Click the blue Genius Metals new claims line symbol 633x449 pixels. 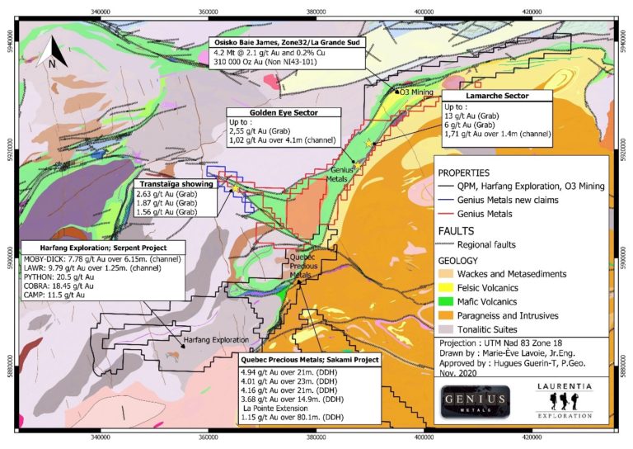(x=446, y=200)
